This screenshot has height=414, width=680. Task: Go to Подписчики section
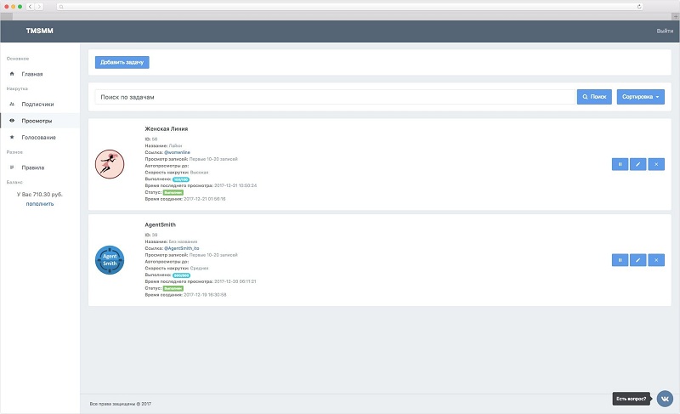37,104
